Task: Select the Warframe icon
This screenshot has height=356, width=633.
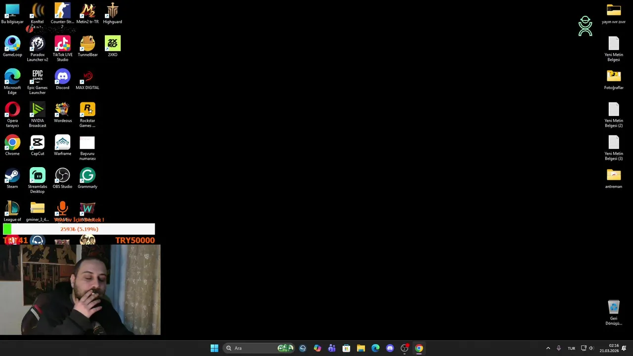Action: click(62, 146)
